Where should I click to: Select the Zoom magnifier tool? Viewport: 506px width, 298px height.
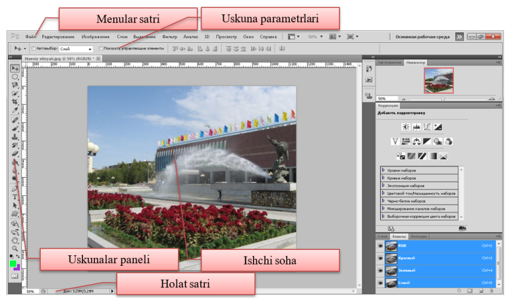tap(15, 249)
